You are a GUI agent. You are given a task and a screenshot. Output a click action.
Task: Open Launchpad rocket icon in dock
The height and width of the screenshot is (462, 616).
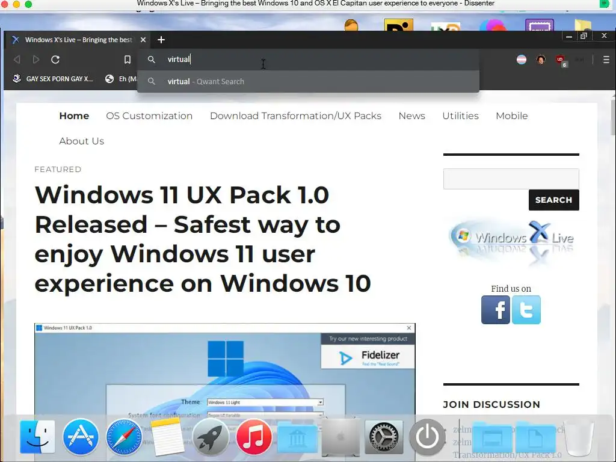211,437
